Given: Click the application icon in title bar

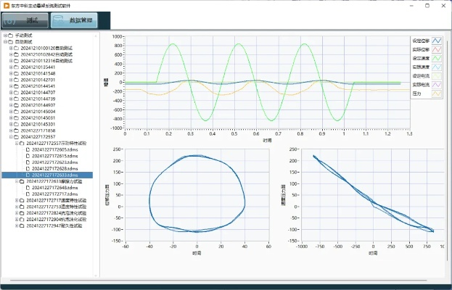Looking at the screenshot, I should [5, 4].
